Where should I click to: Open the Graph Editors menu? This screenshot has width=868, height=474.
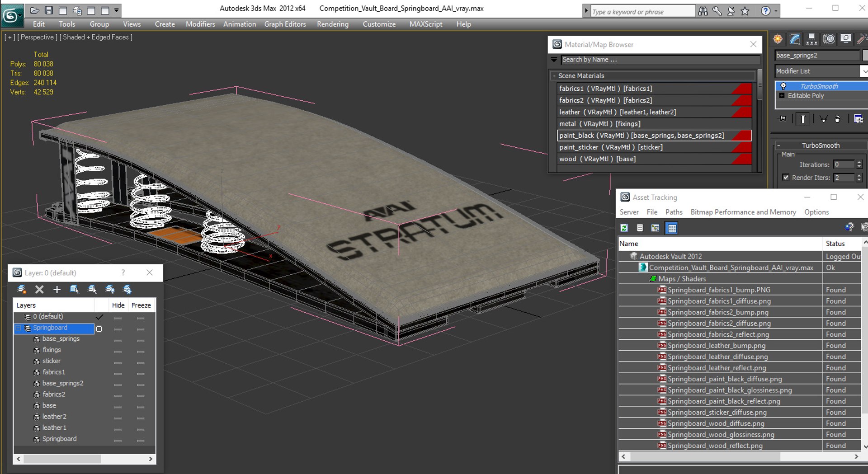[285, 24]
